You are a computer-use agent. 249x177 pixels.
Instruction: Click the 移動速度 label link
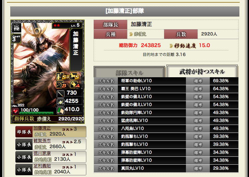pyautogui.click(x=185, y=46)
